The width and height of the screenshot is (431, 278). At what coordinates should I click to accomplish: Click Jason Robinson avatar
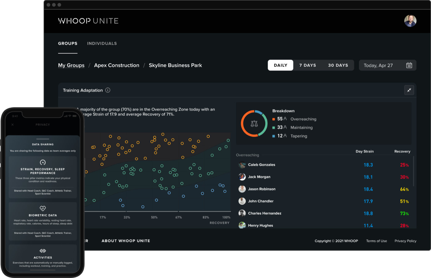tap(242, 189)
